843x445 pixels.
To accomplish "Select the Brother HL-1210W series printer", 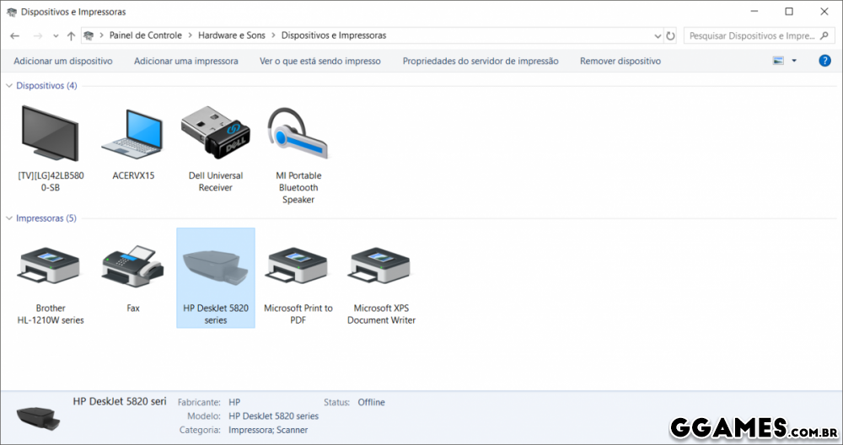I will [x=50, y=268].
